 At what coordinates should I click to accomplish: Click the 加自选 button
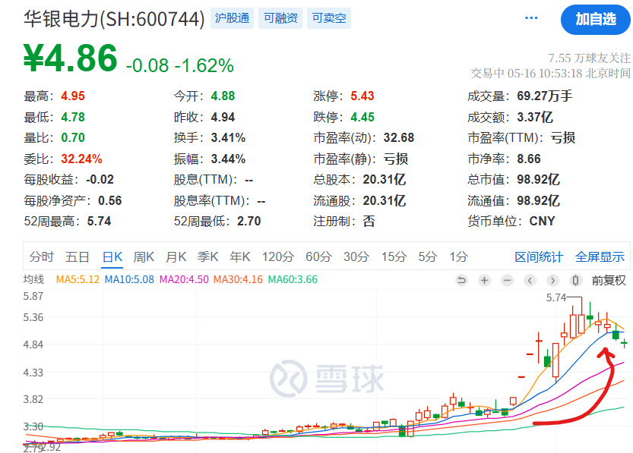(x=596, y=19)
